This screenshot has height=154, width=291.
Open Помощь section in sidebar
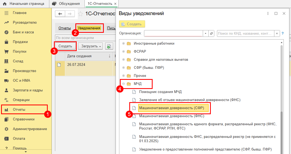coord(20,148)
